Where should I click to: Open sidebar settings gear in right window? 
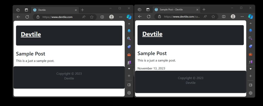click(250, 93)
